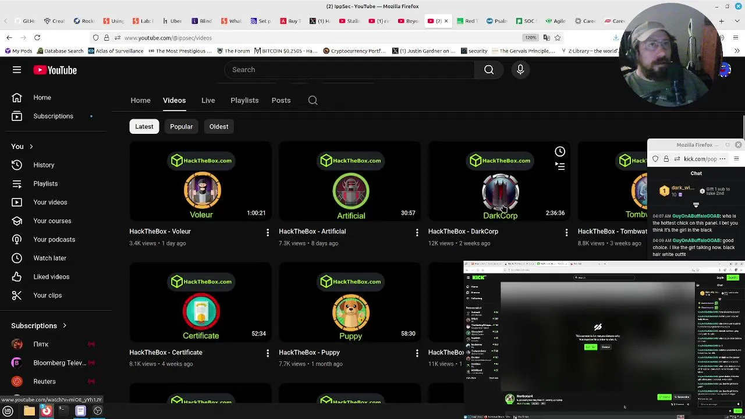Click the padlock site info icon for youtube.com
The image size is (745, 419).
coord(107,38)
